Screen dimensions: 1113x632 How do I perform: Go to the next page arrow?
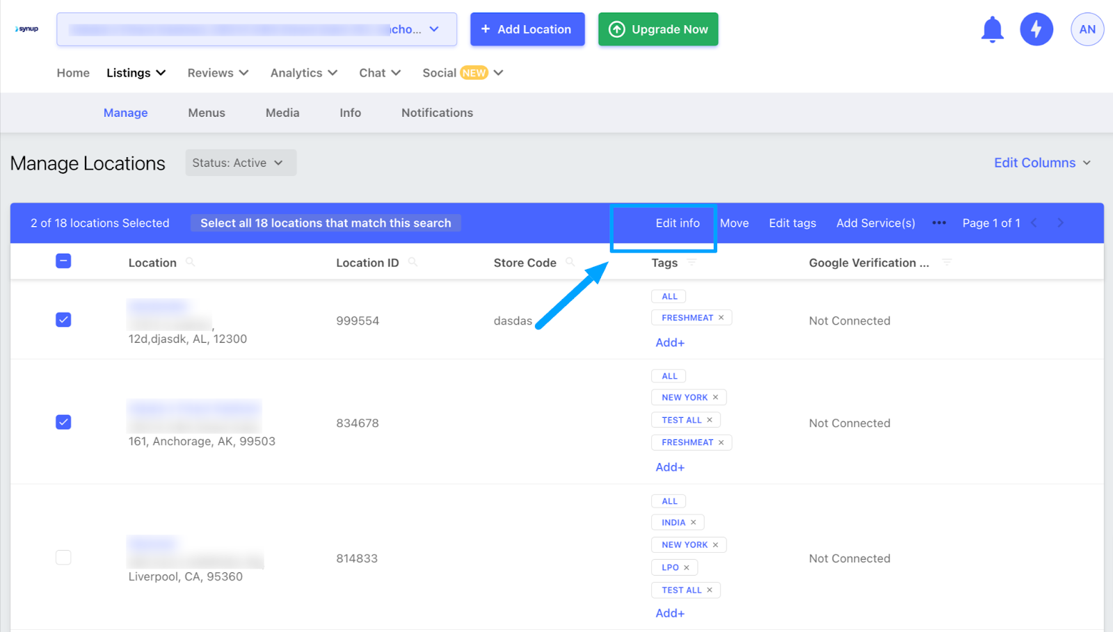pyautogui.click(x=1060, y=223)
